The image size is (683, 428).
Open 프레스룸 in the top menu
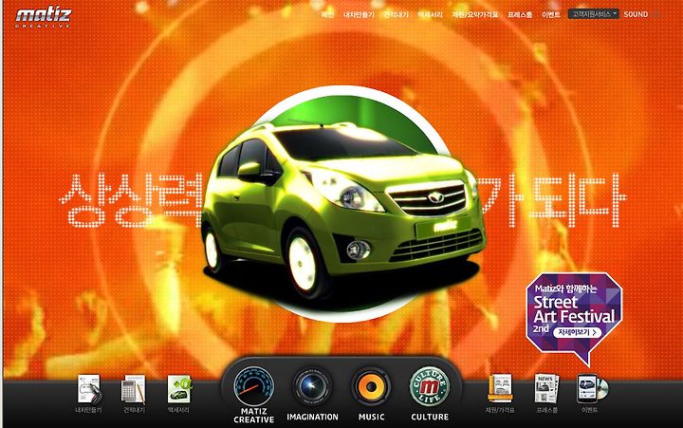click(x=520, y=14)
